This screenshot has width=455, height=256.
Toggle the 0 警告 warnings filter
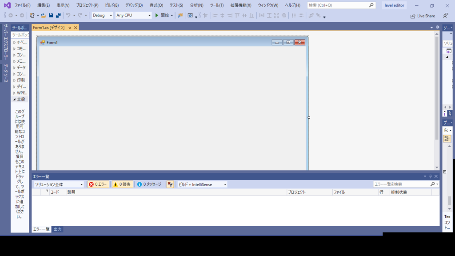click(x=122, y=184)
